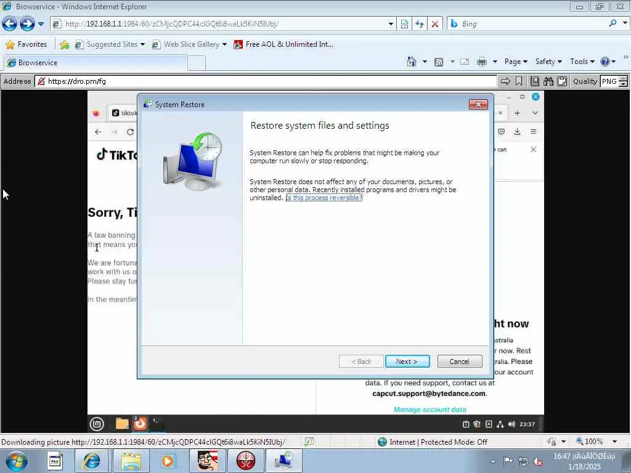Expand the IE address bar history dropdown
This screenshot has height=473, width=631.
(391, 24)
